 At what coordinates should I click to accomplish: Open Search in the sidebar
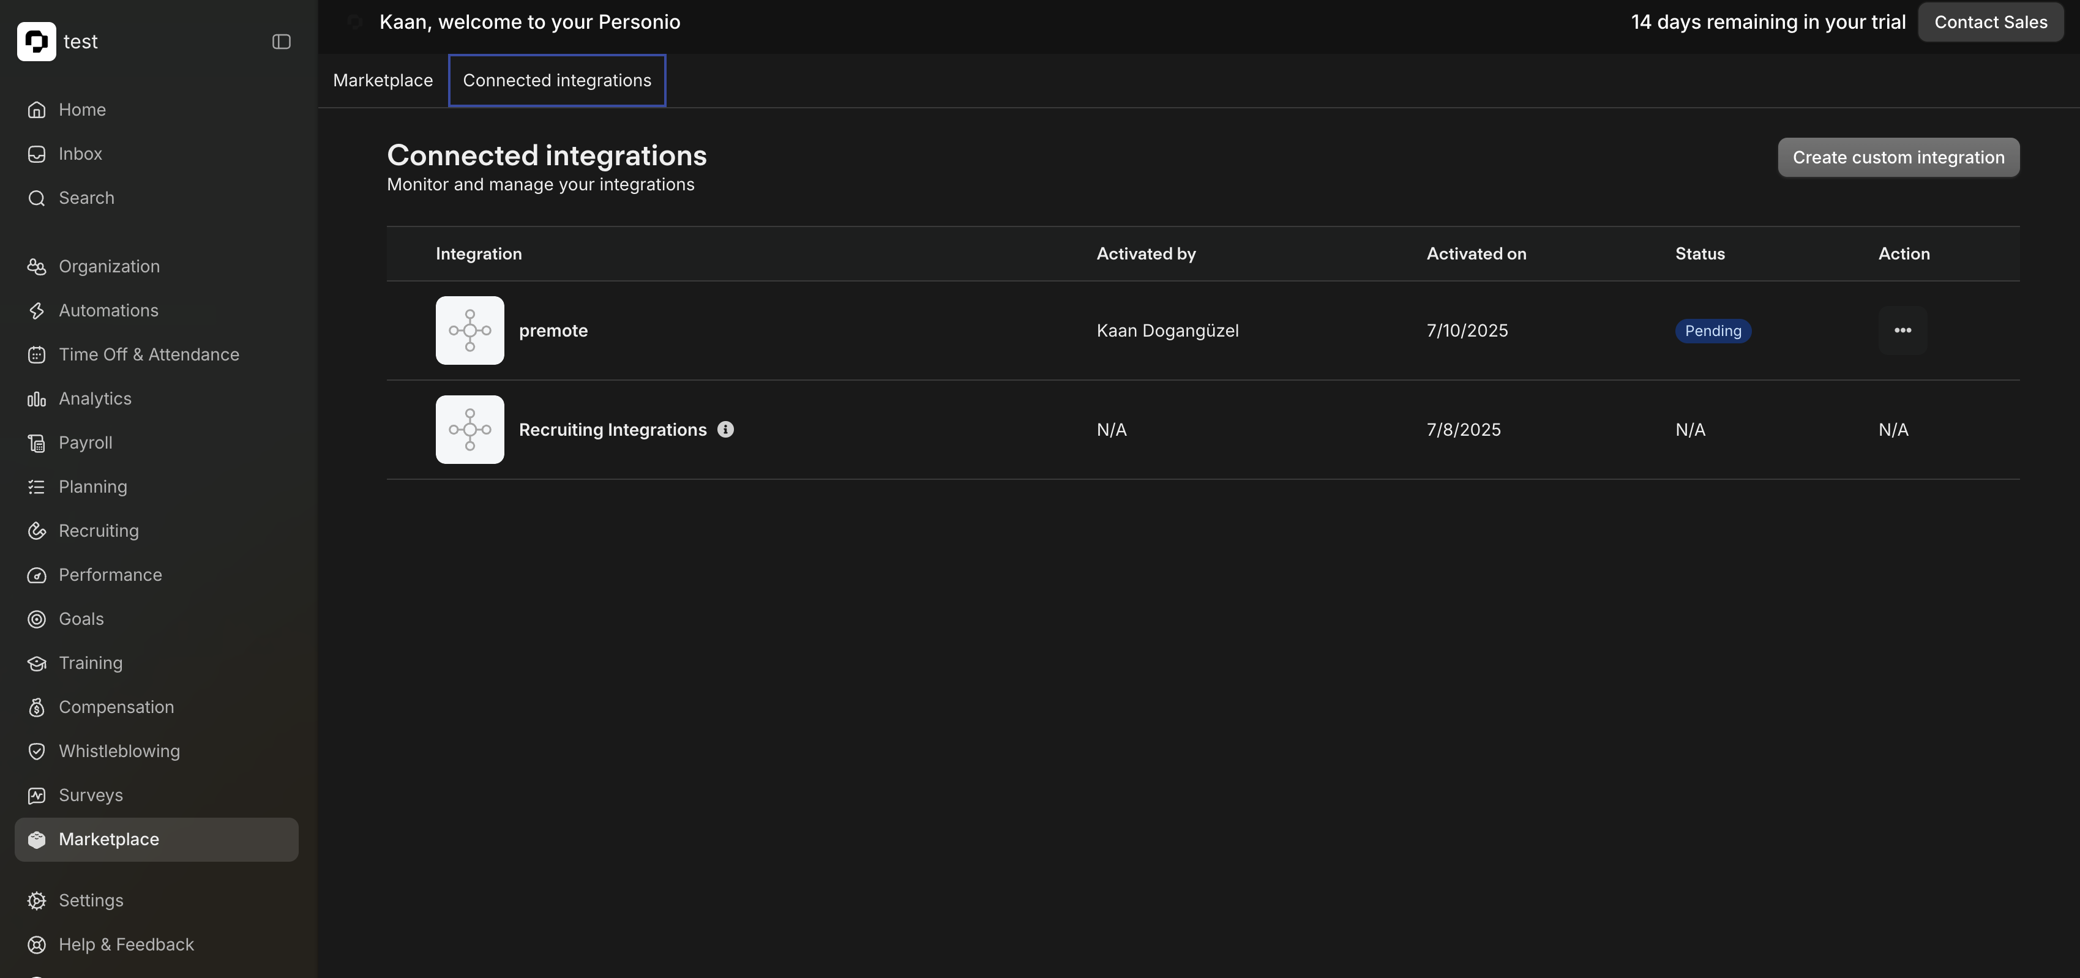(86, 198)
